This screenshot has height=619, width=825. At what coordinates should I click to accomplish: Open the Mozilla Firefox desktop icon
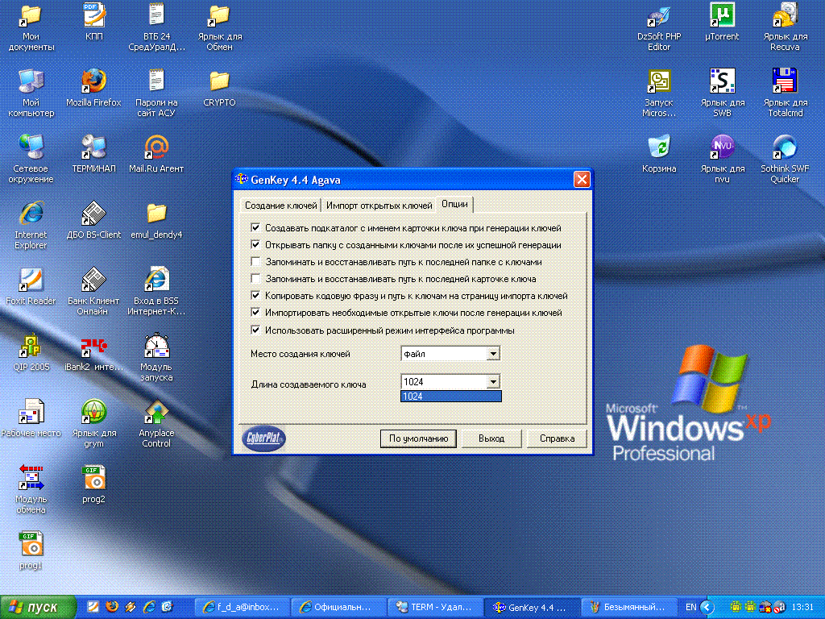[93, 81]
